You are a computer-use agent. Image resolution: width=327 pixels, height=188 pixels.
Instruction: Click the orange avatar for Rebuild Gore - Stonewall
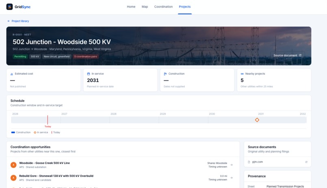pos(13,178)
